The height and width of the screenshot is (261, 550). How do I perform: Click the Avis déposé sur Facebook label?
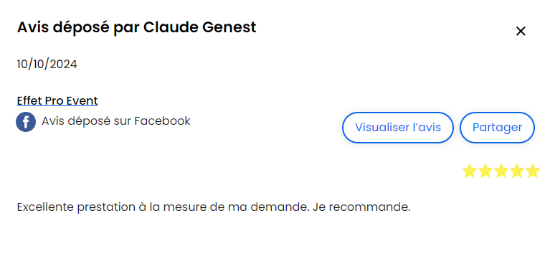115,121
